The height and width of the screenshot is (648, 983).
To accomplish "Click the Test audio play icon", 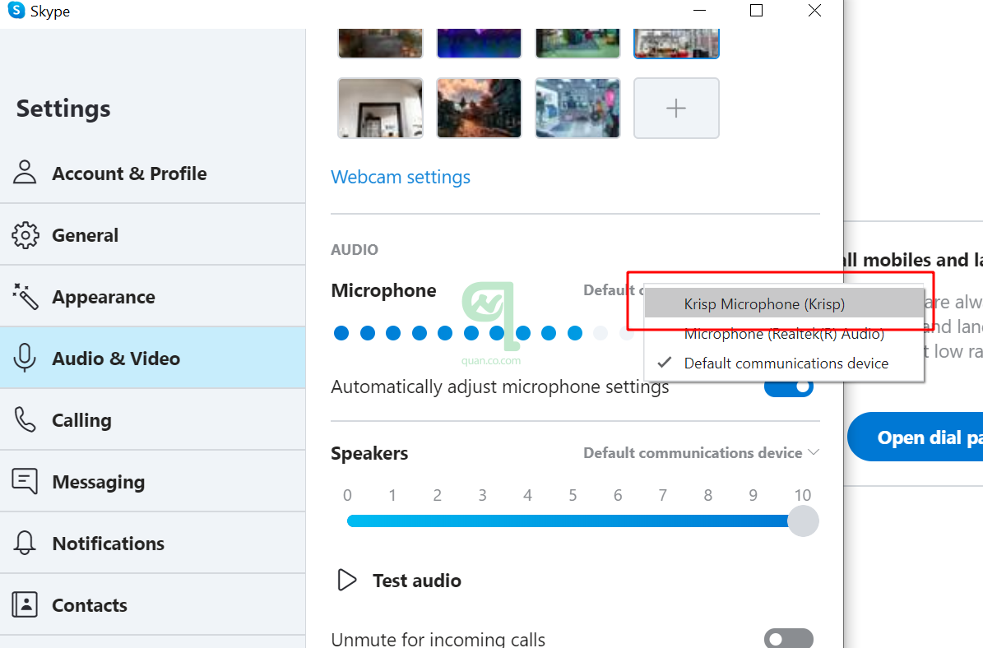I will [346, 581].
